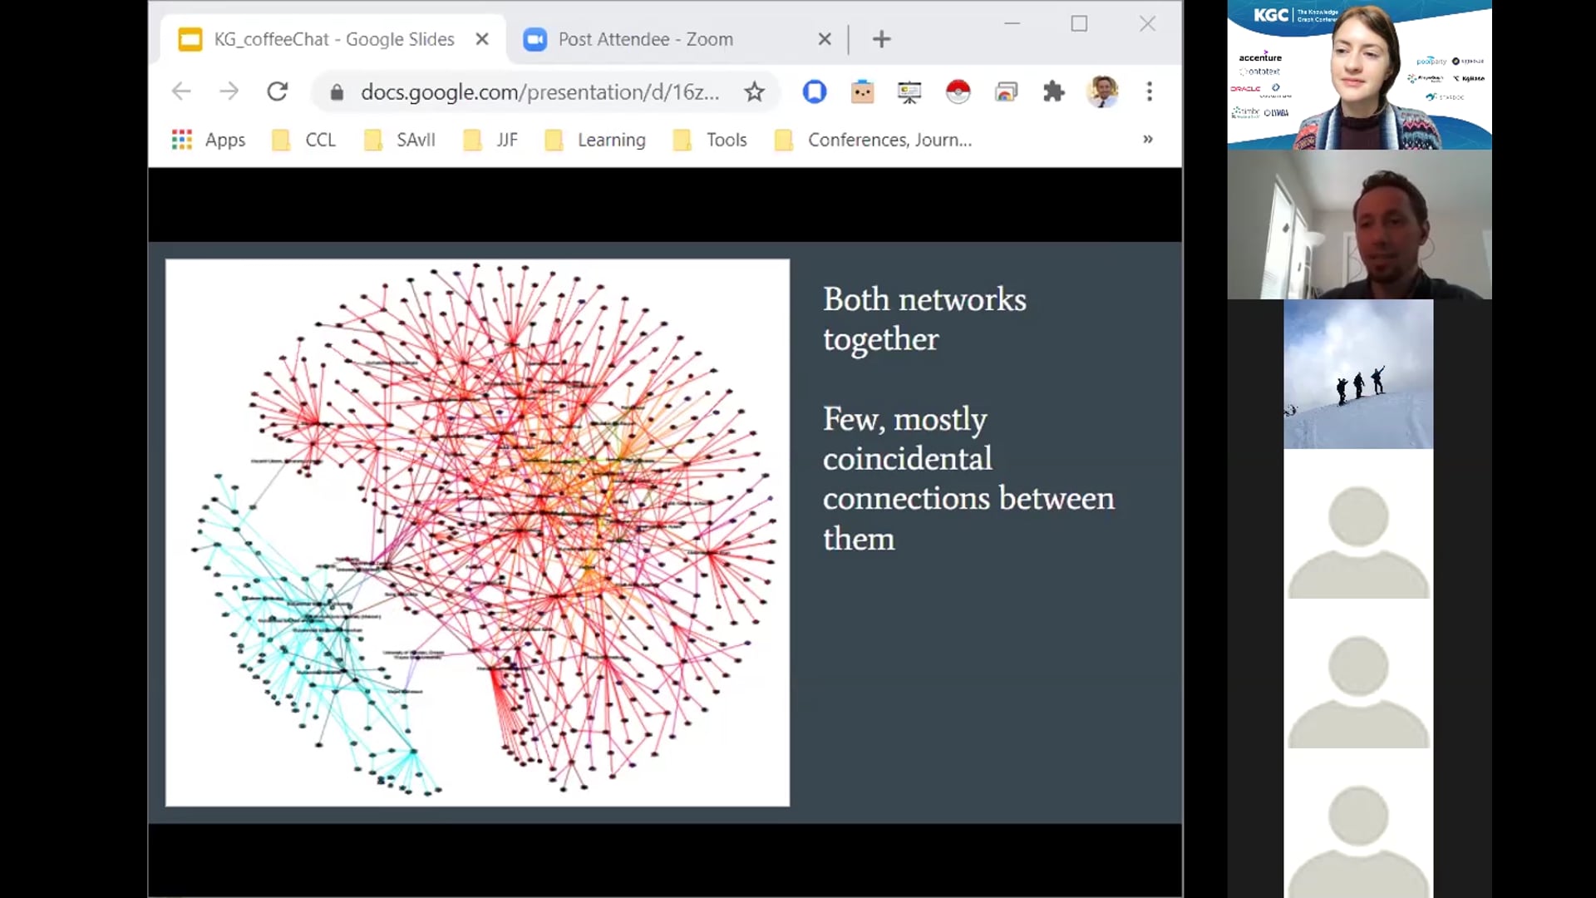
Task: Click the snowy mountain hikers video thumbnail
Action: (1357, 374)
